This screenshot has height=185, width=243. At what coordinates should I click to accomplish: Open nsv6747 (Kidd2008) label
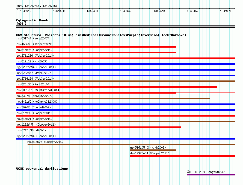(31, 130)
